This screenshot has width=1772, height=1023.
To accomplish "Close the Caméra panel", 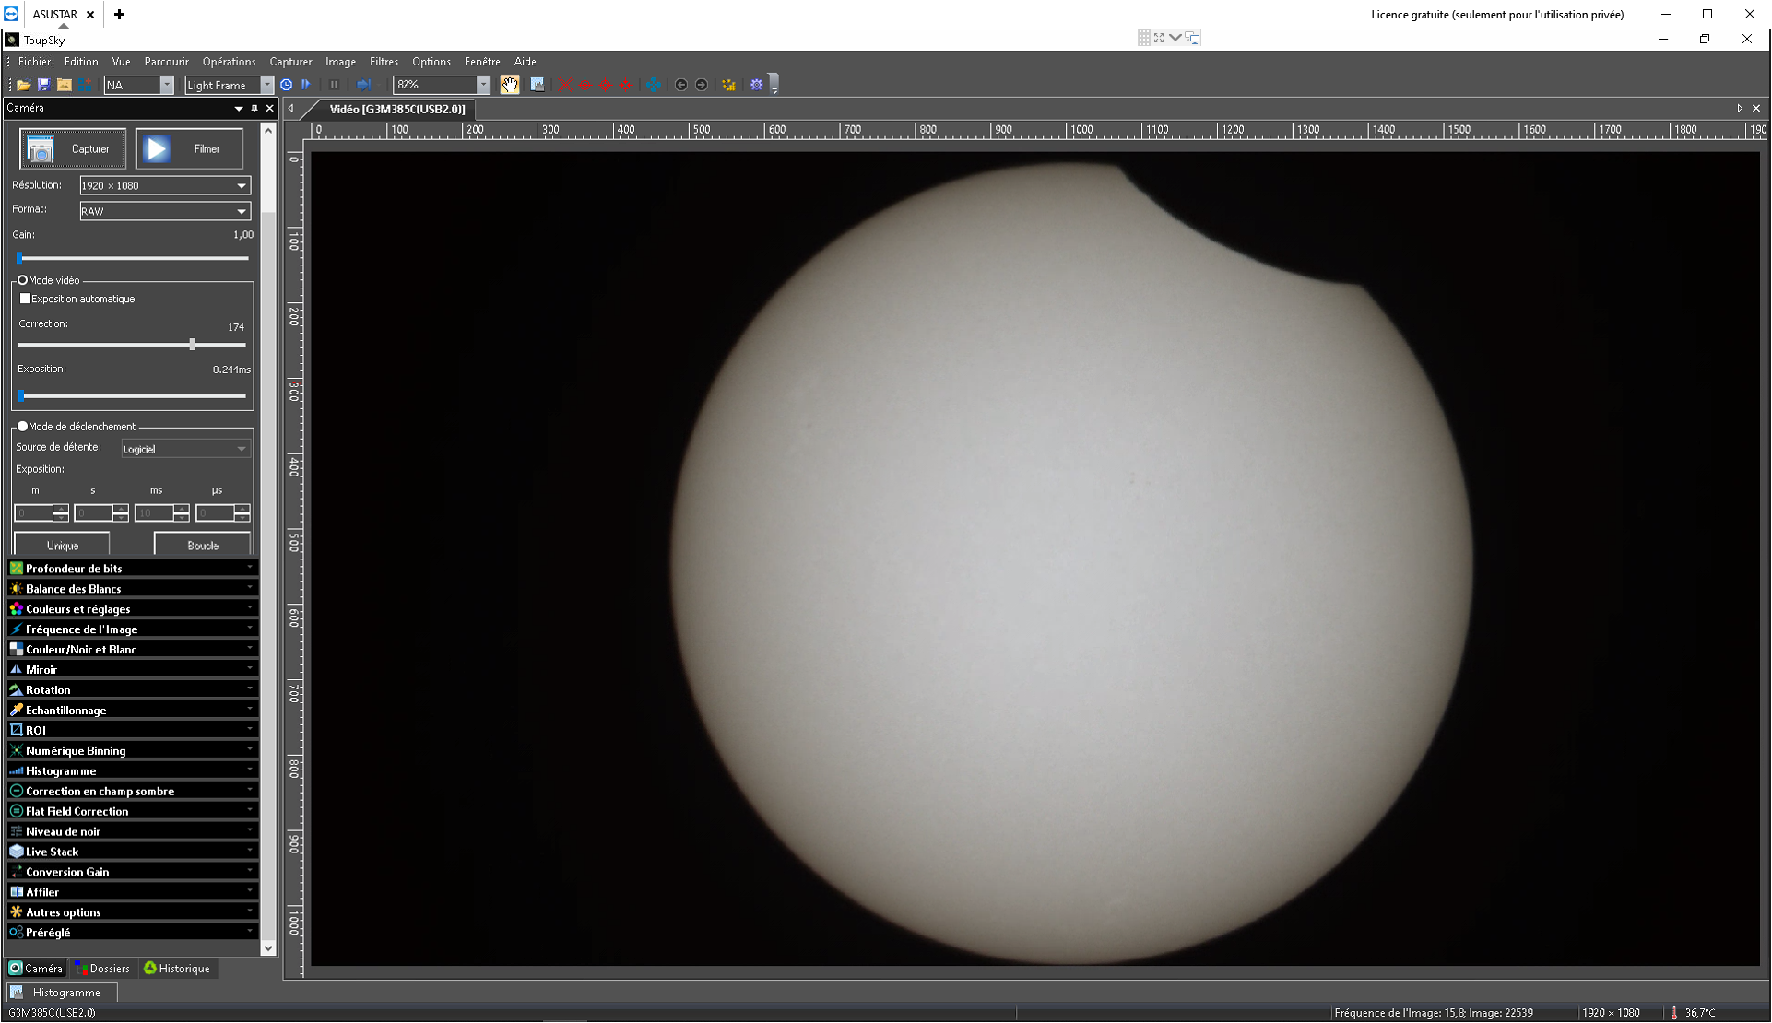I will [270, 108].
